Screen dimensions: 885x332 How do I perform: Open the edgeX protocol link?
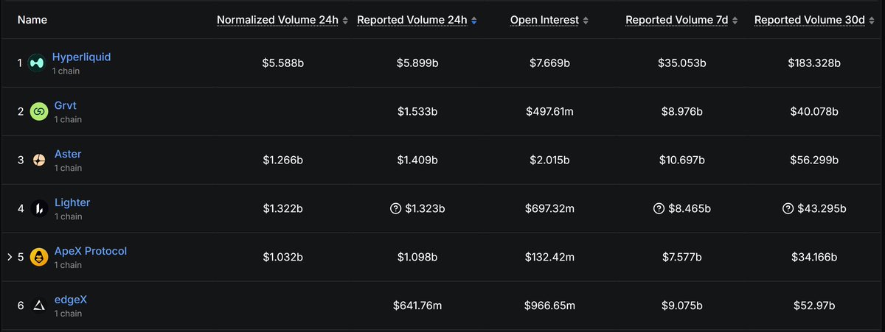point(71,300)
